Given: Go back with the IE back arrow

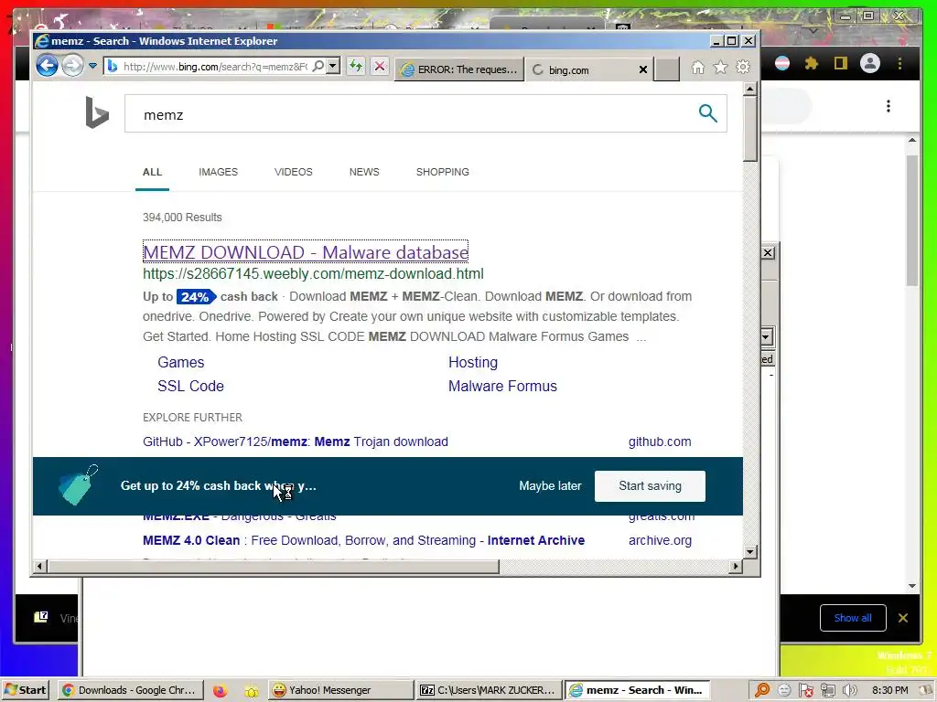Looking at the screenshot, I should click(x=47, y=66).
